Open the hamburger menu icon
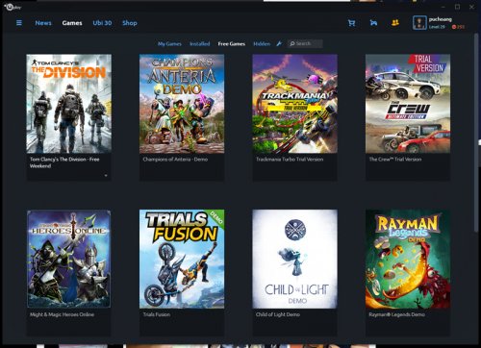The width and height of the screenshot is (481, 348). (19, 23)
